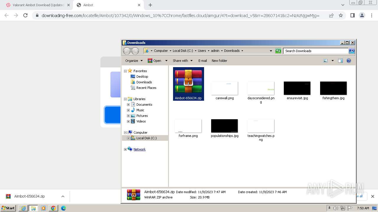
Task: Open a new Chrome tab
Action: [x=150, y=5]
